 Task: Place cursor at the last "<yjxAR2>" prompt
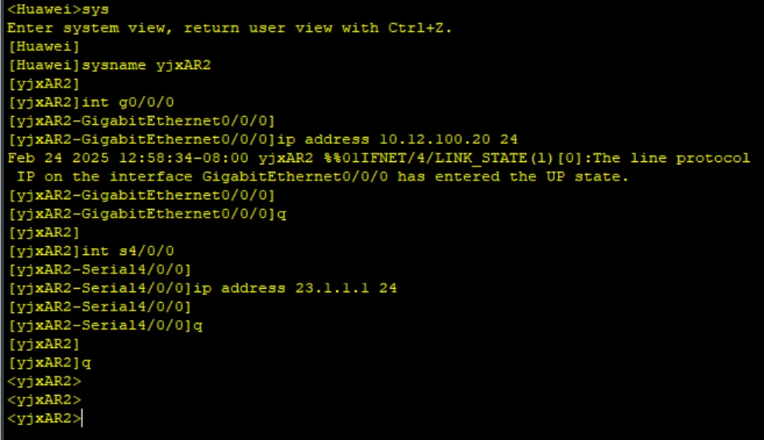81,418
